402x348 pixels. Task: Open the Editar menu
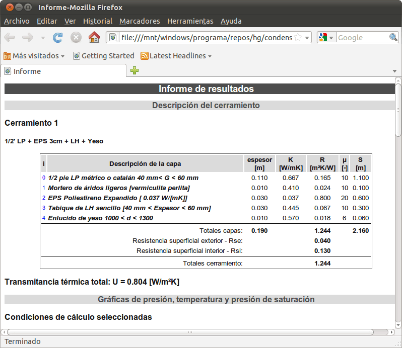pyautogui.click(x=47, y=21)
